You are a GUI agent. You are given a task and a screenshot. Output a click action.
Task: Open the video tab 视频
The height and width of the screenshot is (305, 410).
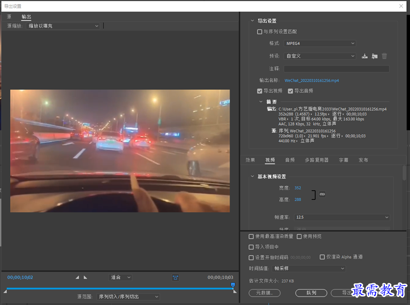click(x=270, y=160)
